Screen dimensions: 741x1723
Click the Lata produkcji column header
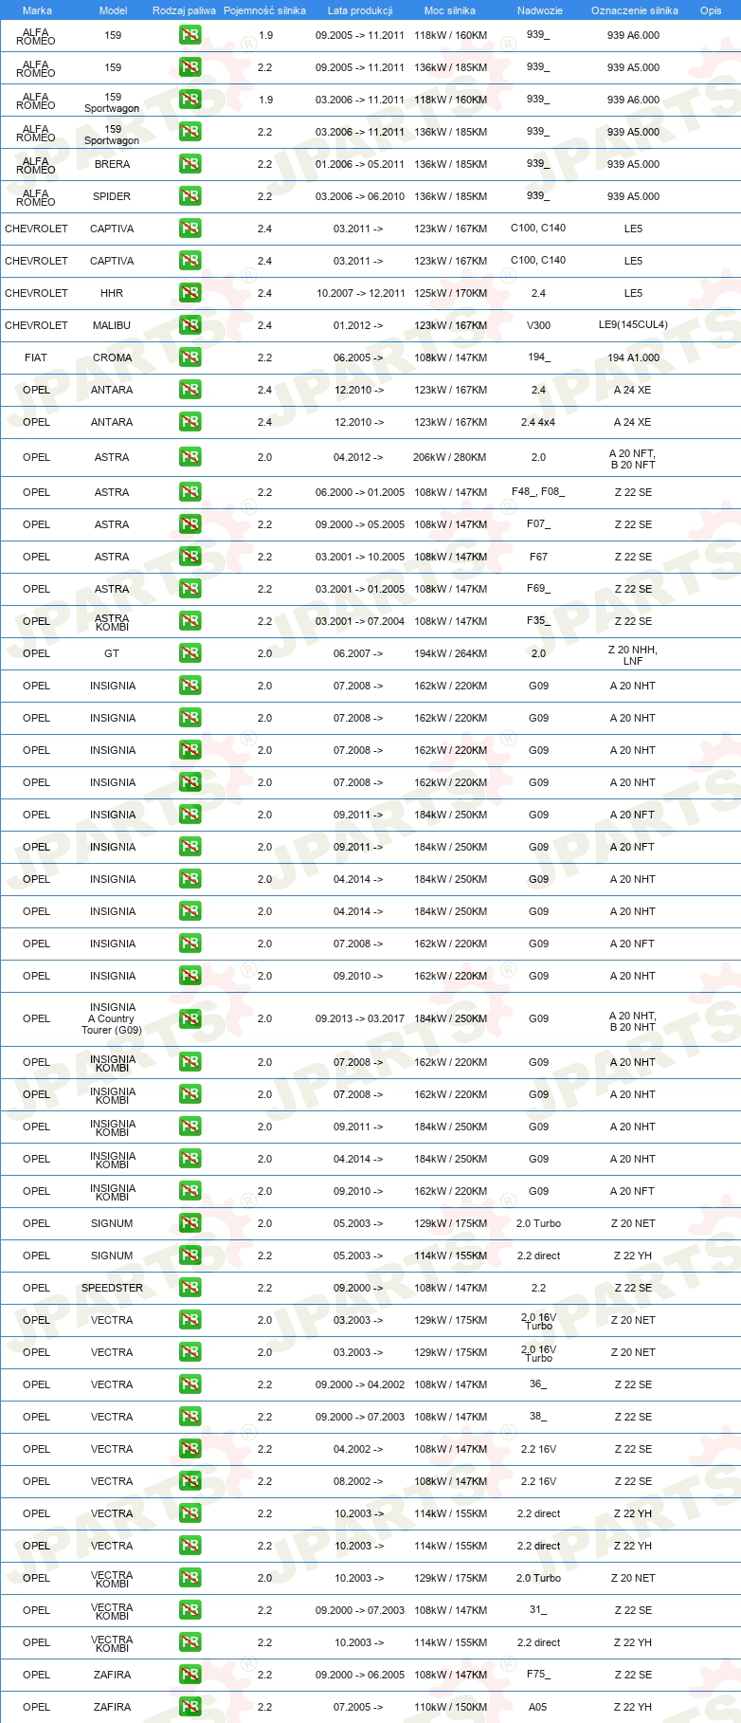pyautogui.click(x=360, y=10)
